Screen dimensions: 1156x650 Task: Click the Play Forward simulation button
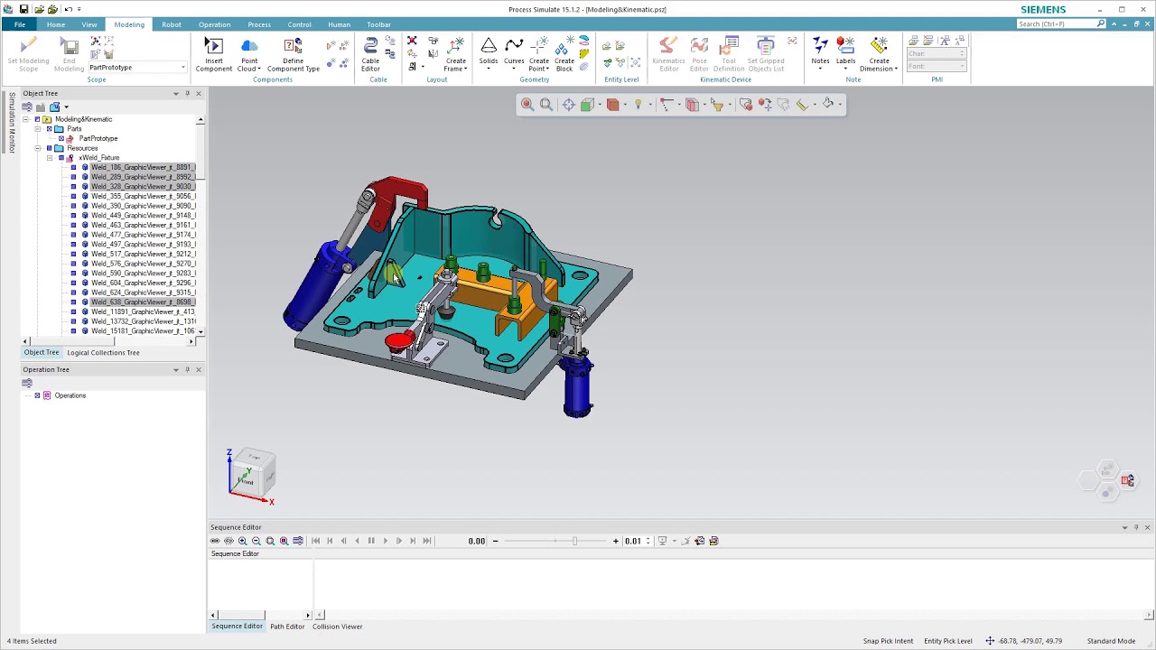pyautogui.click(x=385, y=541)
